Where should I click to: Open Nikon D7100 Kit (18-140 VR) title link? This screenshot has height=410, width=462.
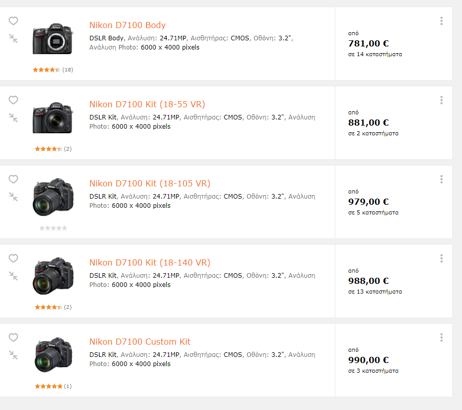(150, 262)
